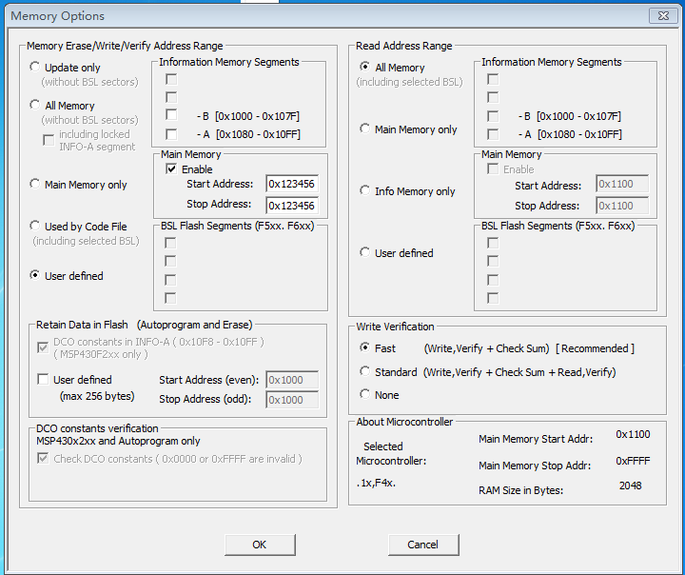Toggle Main Memory Enable checkbox in write range
Screen dimensions: 685x575
[x=171, y=169]
